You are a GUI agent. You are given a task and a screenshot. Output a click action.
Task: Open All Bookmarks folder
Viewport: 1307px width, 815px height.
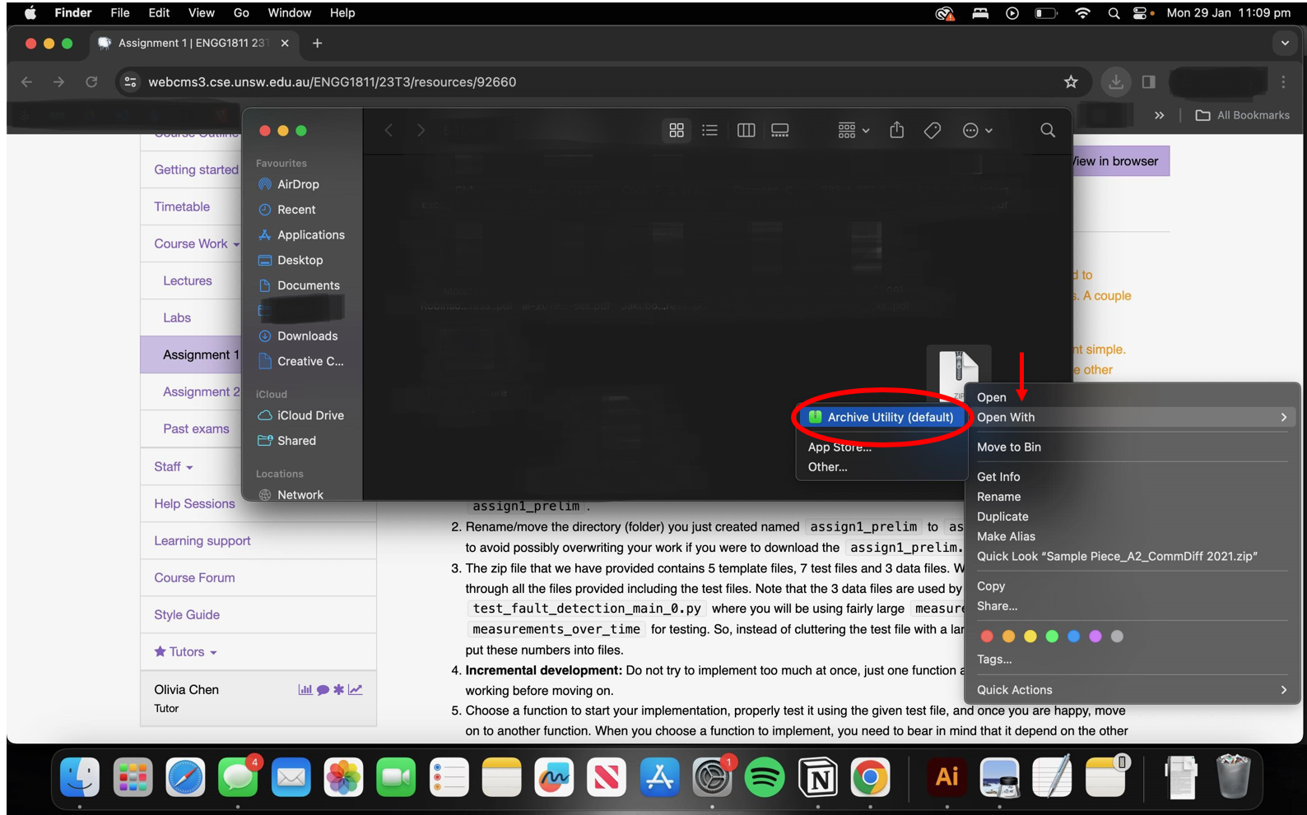(x=1243, y=115)
